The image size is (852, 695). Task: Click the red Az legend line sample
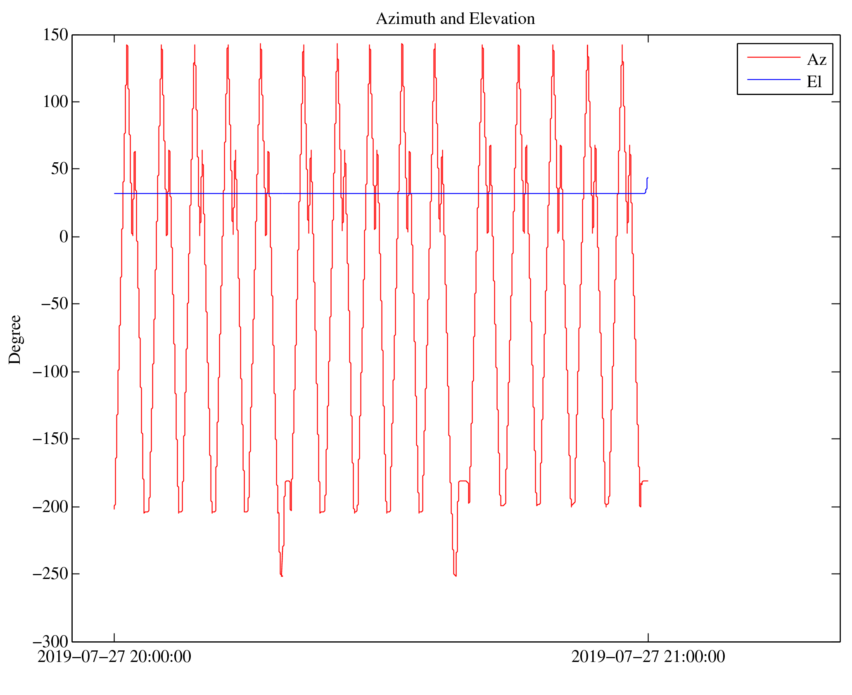[x=773, y=57]
